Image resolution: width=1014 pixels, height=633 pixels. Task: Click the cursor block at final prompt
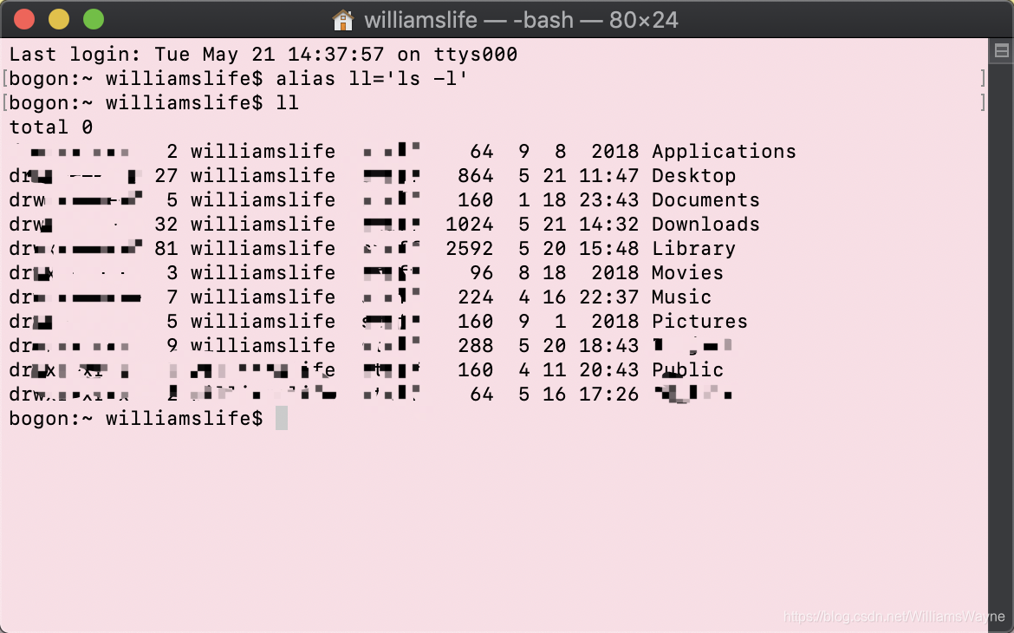tap(282, 419)
